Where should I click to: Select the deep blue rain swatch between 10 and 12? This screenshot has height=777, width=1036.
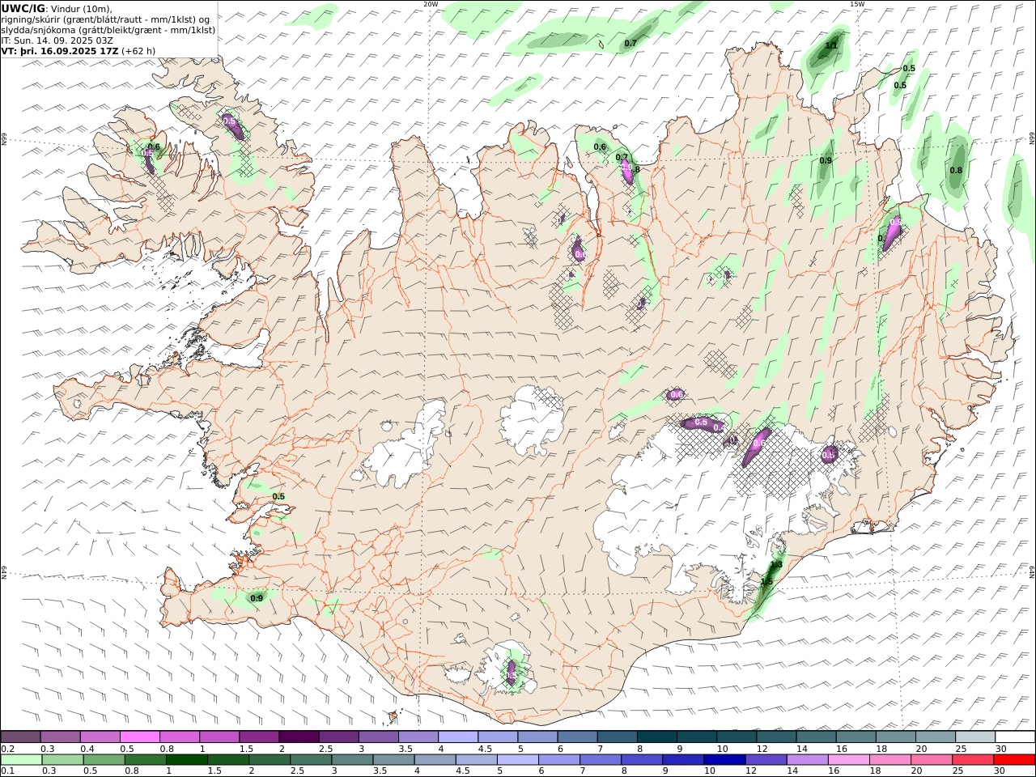click(724, 760)
